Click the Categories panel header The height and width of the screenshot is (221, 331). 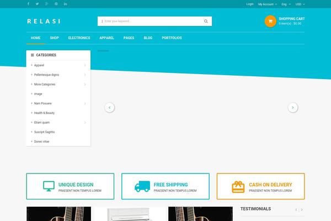pyautogui.click(x=58, y=55)
